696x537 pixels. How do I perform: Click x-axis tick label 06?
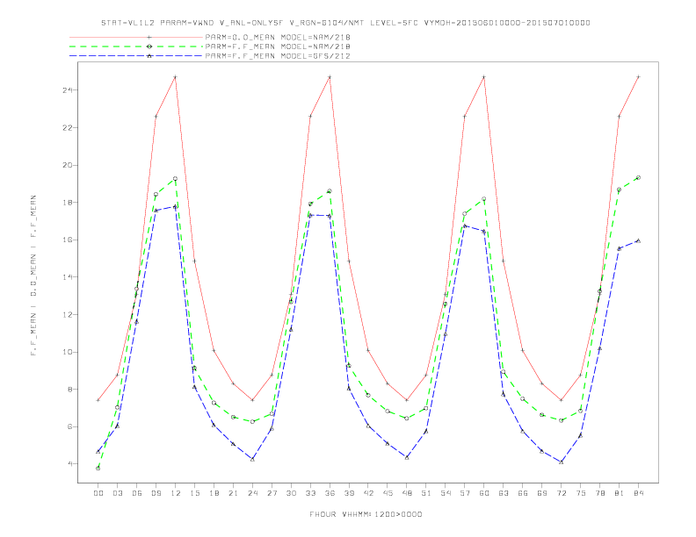click(x=137, y=493)
